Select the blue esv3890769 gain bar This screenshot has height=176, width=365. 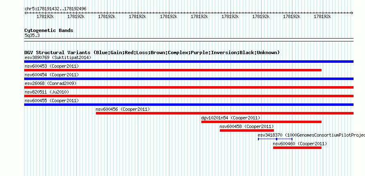[x=189, y=62]
